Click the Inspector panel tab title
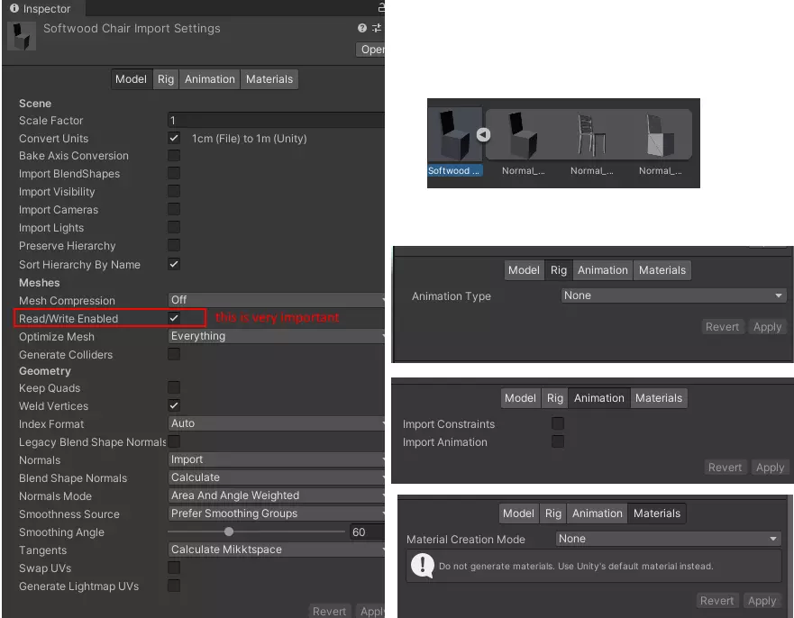Screen dimensions: 794x618 47,9
